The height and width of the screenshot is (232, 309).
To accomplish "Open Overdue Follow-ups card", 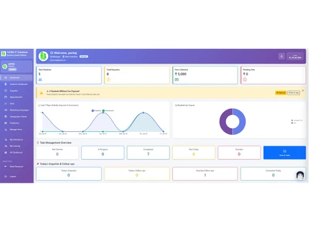I will click(x=205, y=174).
